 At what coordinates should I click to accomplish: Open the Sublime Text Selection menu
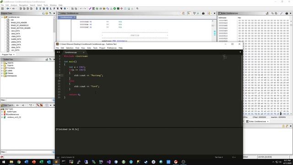pos(70,48)
